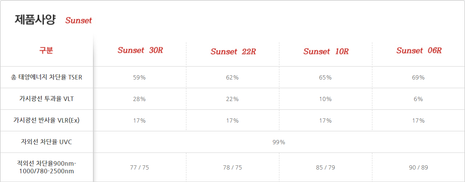This screenshot has width=465, height=182.
Task: Click the Sunset 10R column header
Action: pyautogui.click(x=326, y=51)
